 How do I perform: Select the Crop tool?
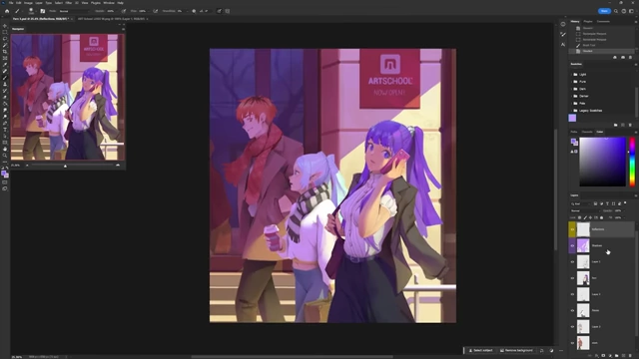click(x=5, y=52)
